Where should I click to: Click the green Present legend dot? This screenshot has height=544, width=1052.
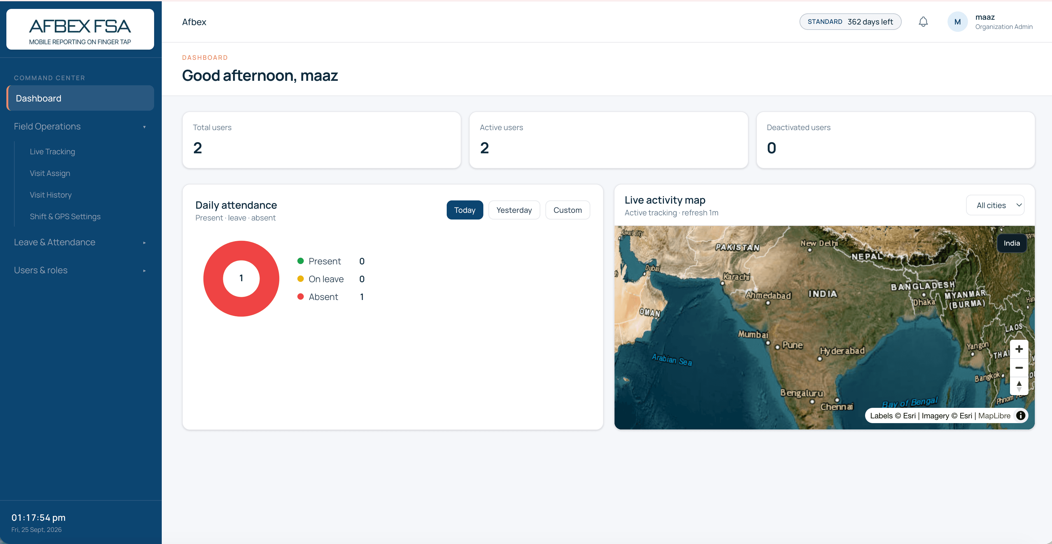(300, 261)
